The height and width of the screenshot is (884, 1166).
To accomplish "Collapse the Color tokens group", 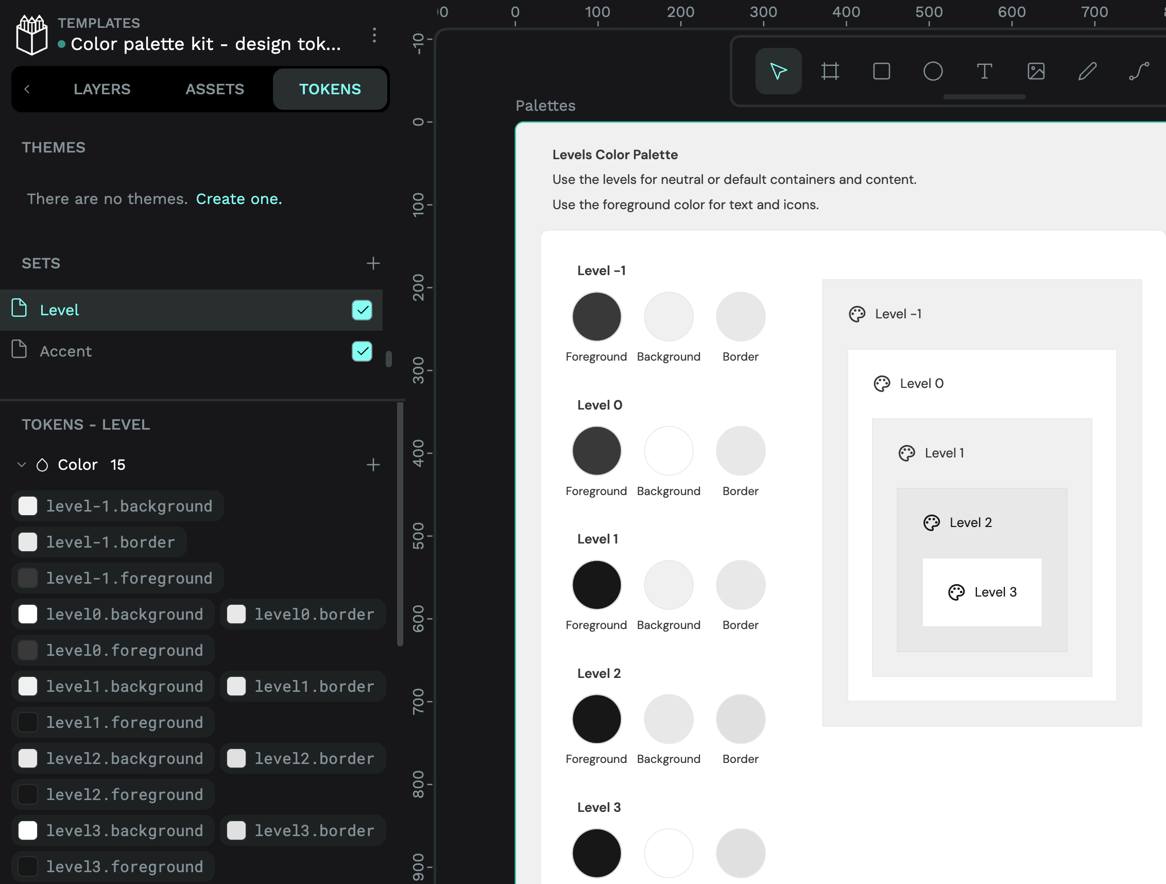I will (x=22, y=464).
